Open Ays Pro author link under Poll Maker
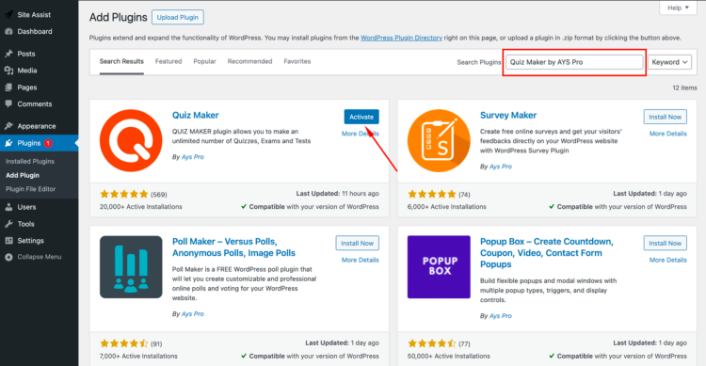Viewport: 706px width, 366px height. coord(193,314)
